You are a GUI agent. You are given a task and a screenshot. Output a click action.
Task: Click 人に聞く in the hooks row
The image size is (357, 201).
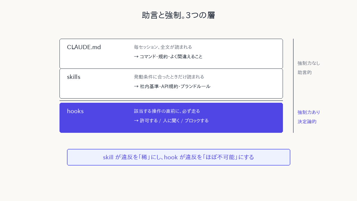click(x=171, y=121)
